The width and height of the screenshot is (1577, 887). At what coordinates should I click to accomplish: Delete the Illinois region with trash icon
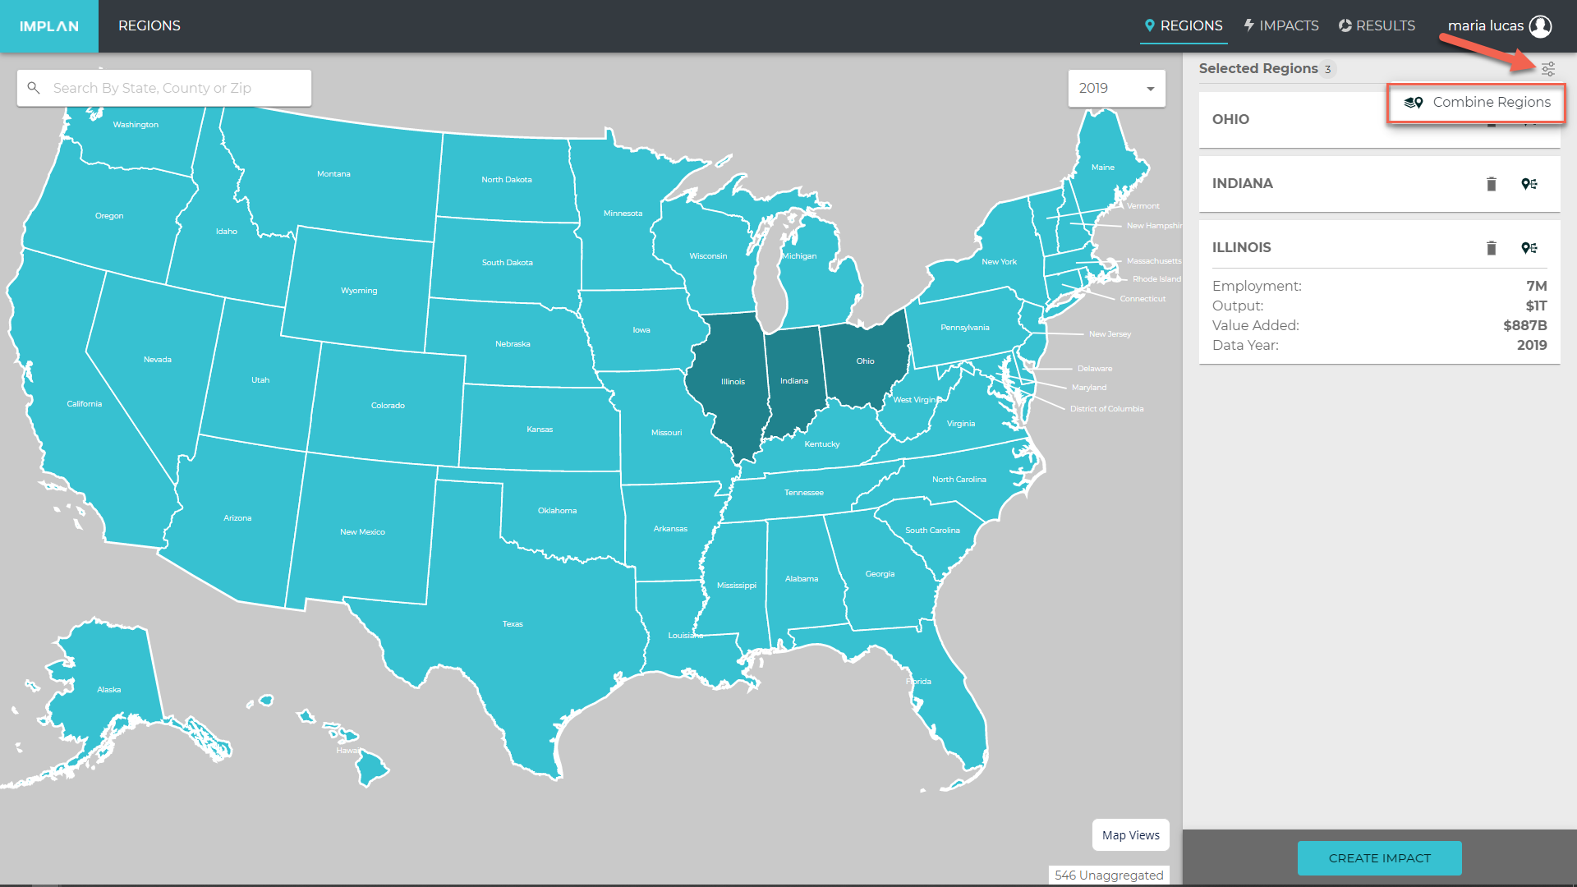pyautogui.click(x=1492, y=248)
